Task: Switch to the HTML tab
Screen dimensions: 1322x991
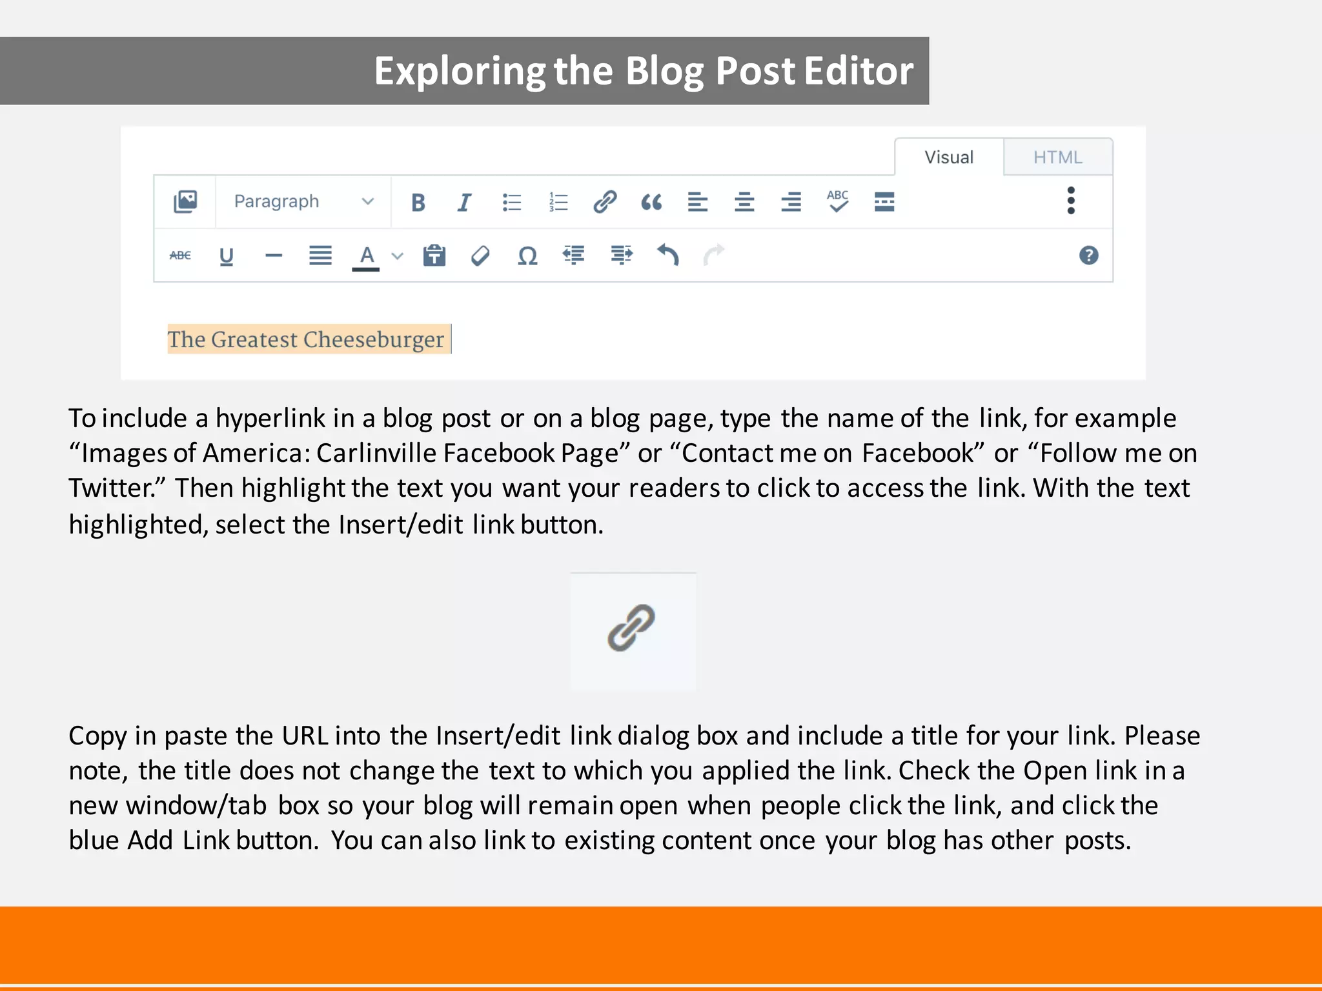Action: 1058,157
